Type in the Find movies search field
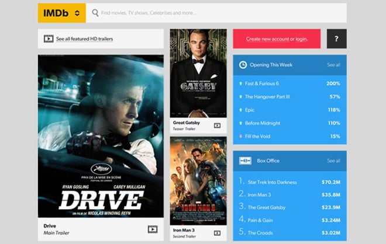This screenshot has width=386, height=244. coord(216,12)
